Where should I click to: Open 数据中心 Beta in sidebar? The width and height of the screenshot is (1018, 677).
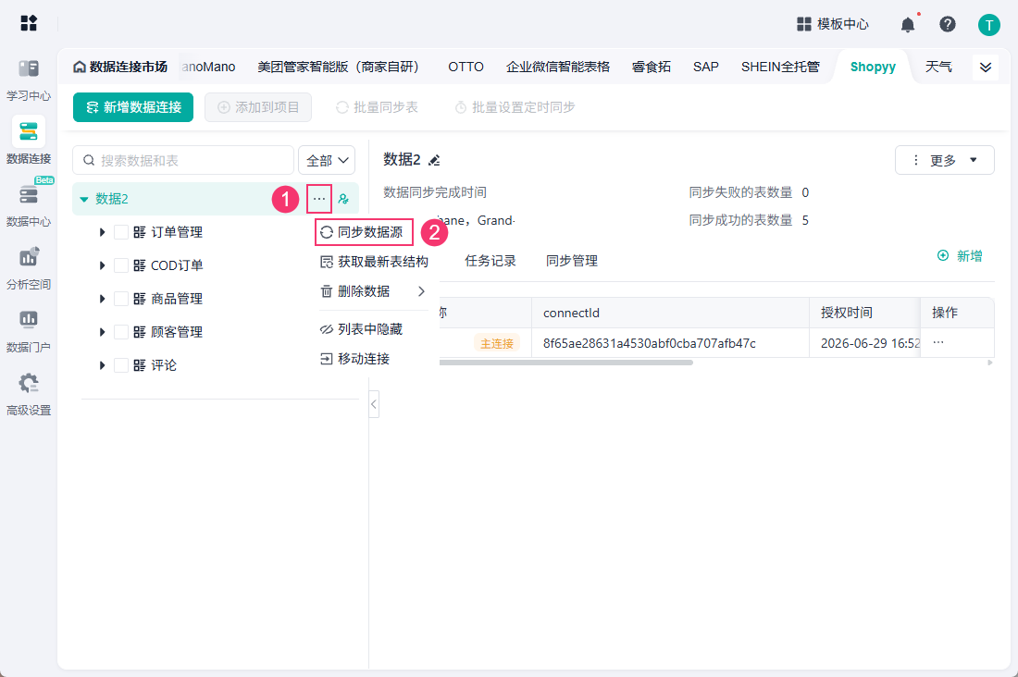click(x=29, y=204)
